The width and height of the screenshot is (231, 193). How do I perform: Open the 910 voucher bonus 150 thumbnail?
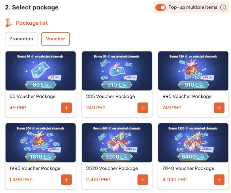[194, 71]
